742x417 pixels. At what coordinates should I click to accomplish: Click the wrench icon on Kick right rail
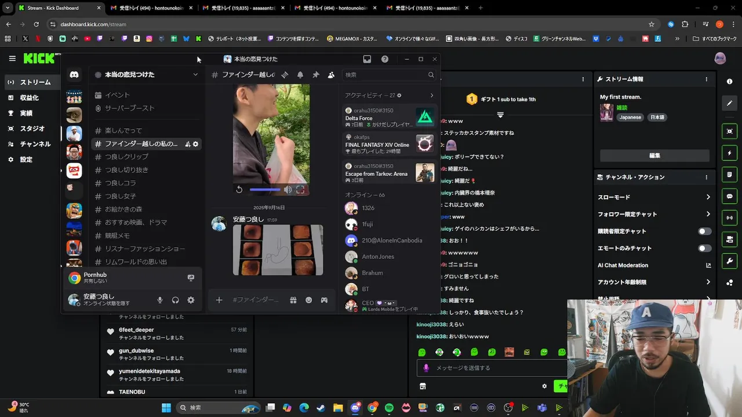point(729,261)
